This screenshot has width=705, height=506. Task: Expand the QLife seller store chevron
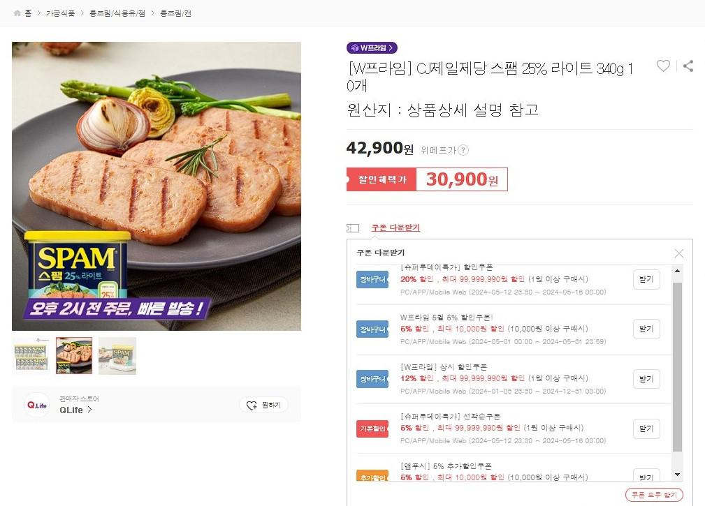89,410
